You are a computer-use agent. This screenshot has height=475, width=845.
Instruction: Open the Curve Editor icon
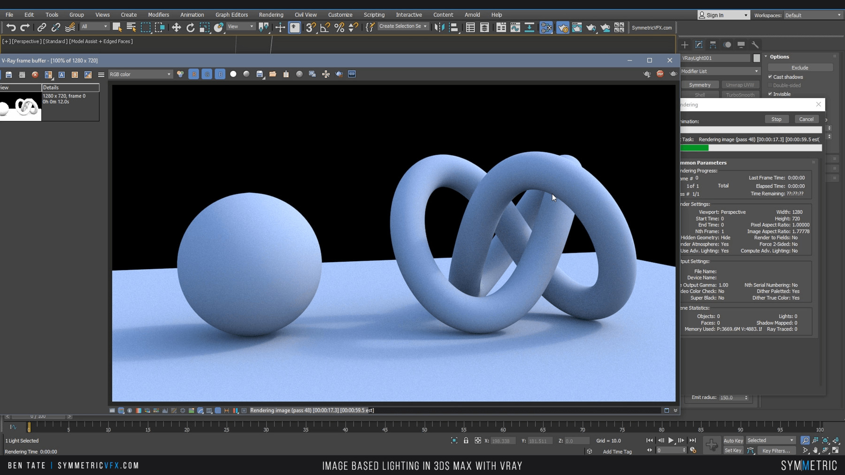pyautogui.click(x=515, y=27)
